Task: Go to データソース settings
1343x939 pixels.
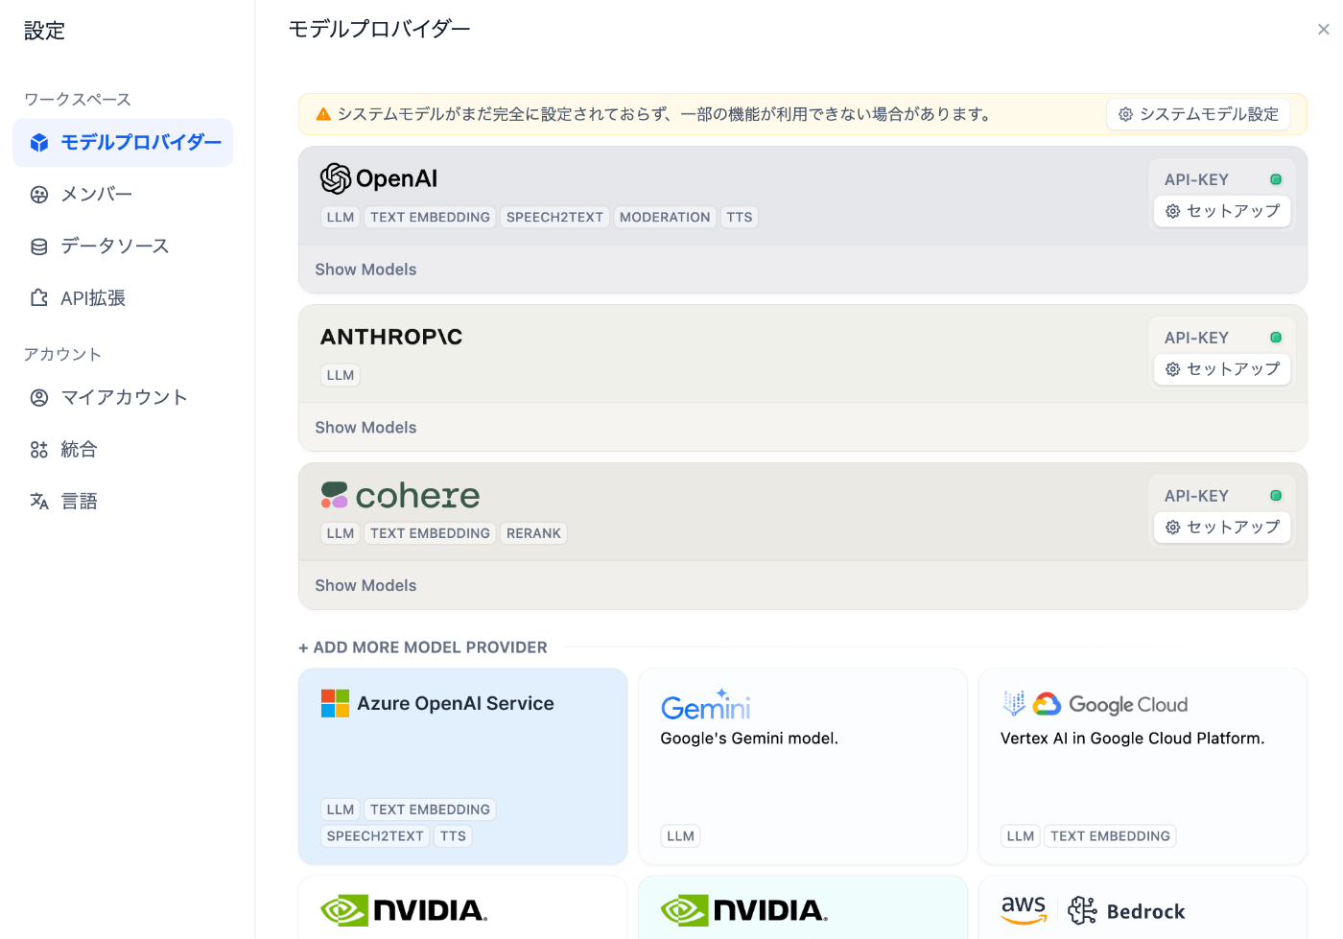Action: click(x=123, y=246)
